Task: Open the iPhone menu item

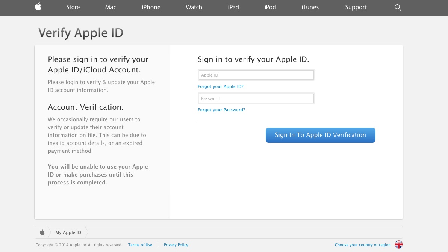Action: click(151, 7)
